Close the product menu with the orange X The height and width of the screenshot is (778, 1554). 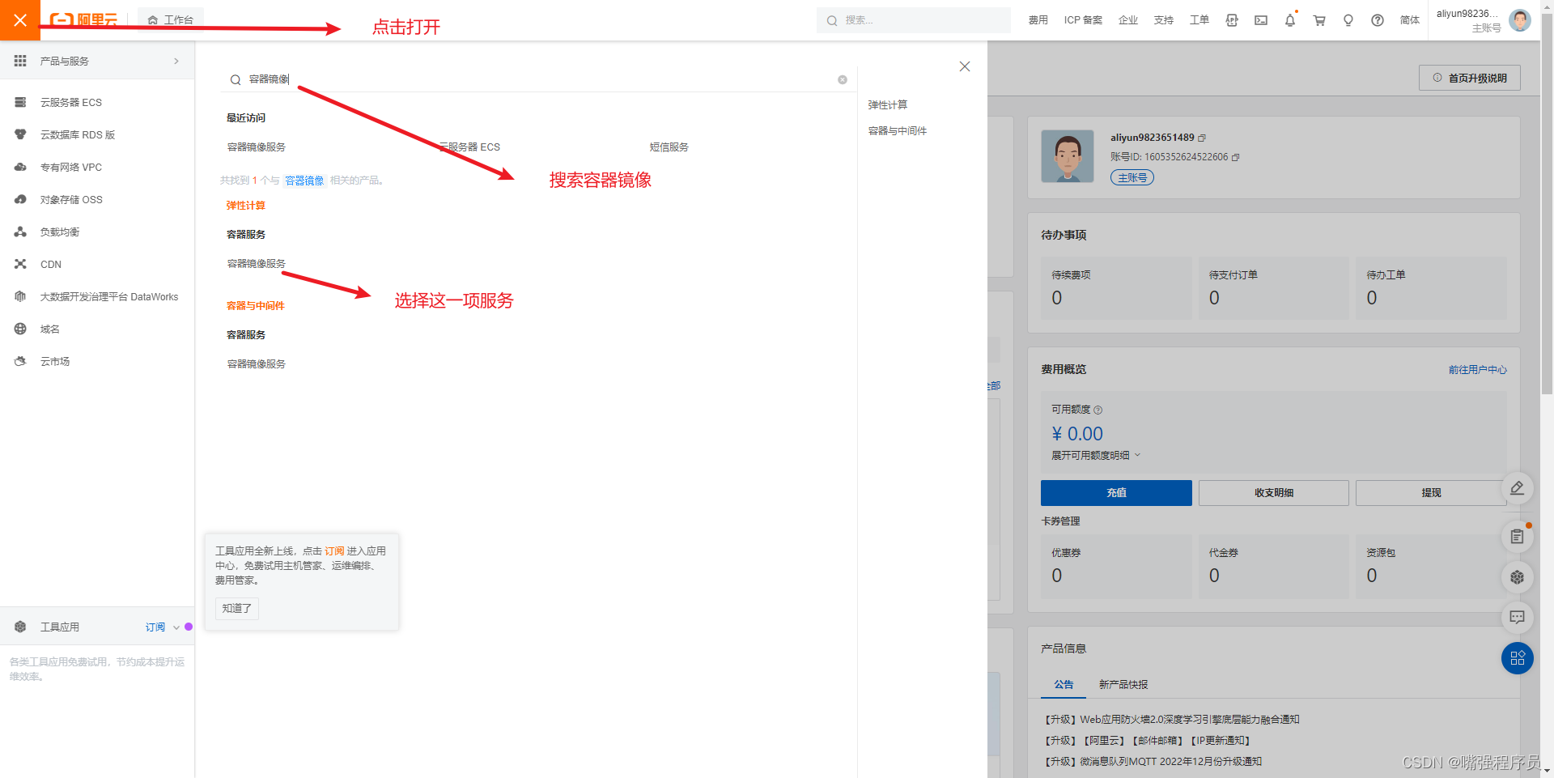(x=20, y=20)
